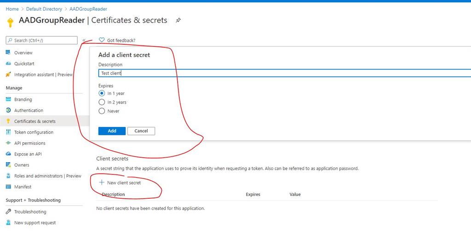Image resolution: width=471 pixels, height=243 pixels.
Task: Open the Token configuration page
Action: [34, 132]
